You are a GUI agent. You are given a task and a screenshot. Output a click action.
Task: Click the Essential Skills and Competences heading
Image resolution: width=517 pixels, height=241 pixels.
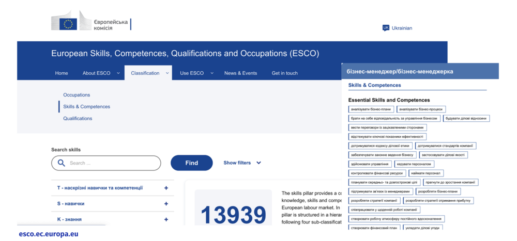tap(389, 100)
